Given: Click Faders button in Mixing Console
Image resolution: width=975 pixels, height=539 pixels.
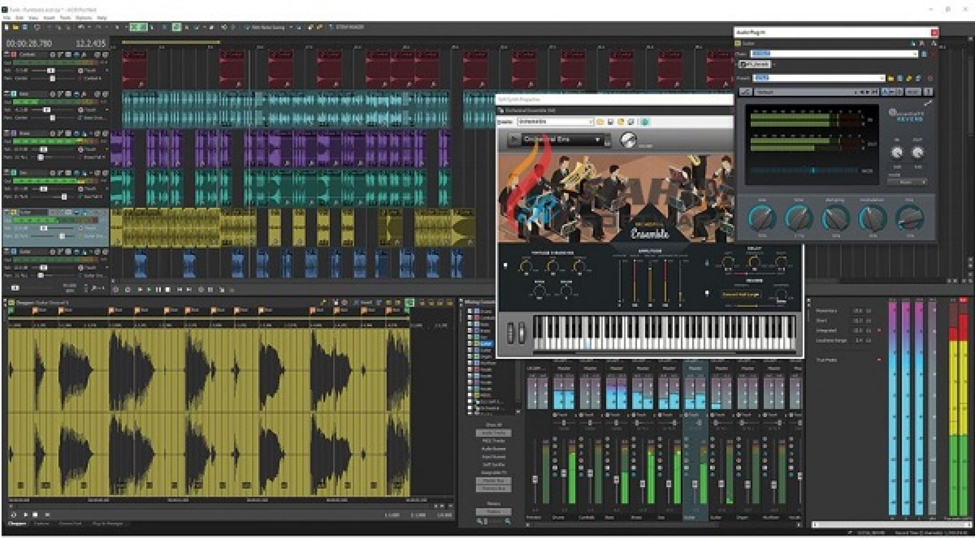Looking at the screenshot, I should [x=494, y=511].
